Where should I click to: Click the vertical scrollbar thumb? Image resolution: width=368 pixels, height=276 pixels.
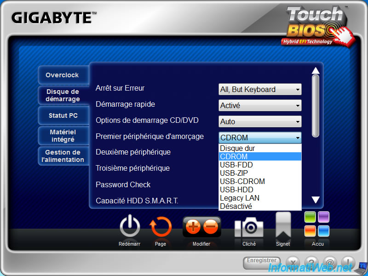tap(316, 106)
